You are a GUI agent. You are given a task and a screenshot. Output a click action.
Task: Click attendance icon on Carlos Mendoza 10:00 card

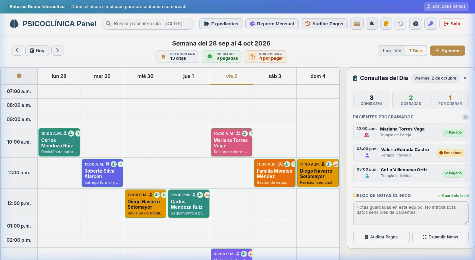click(x=71, y=134)
